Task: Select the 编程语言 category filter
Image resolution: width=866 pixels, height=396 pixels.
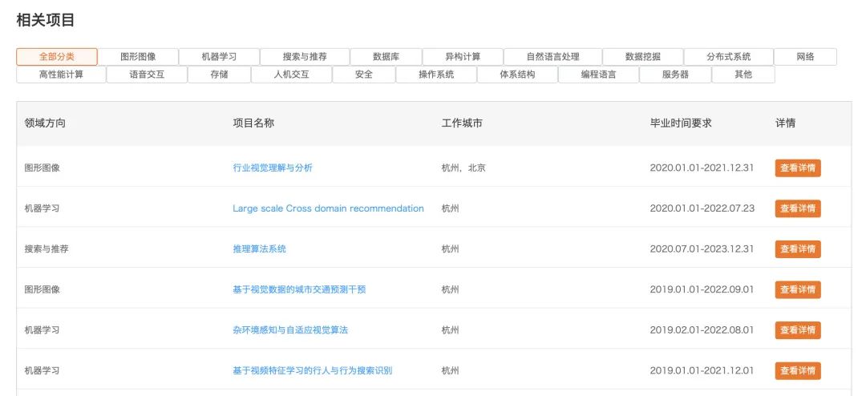Action: tap(599, 75)
